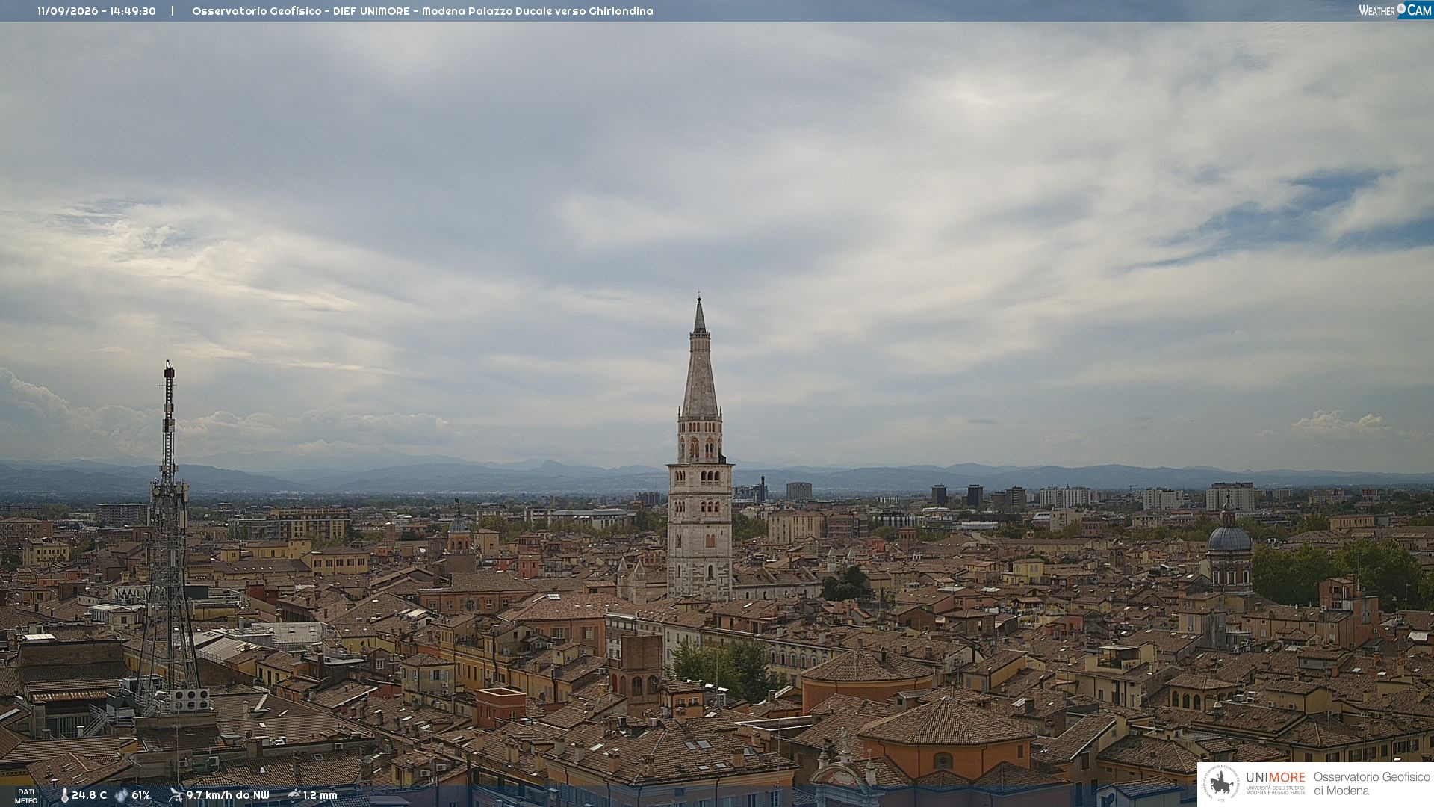Click the DATI METEO label

pyautogui.click(x=26, y=796)
